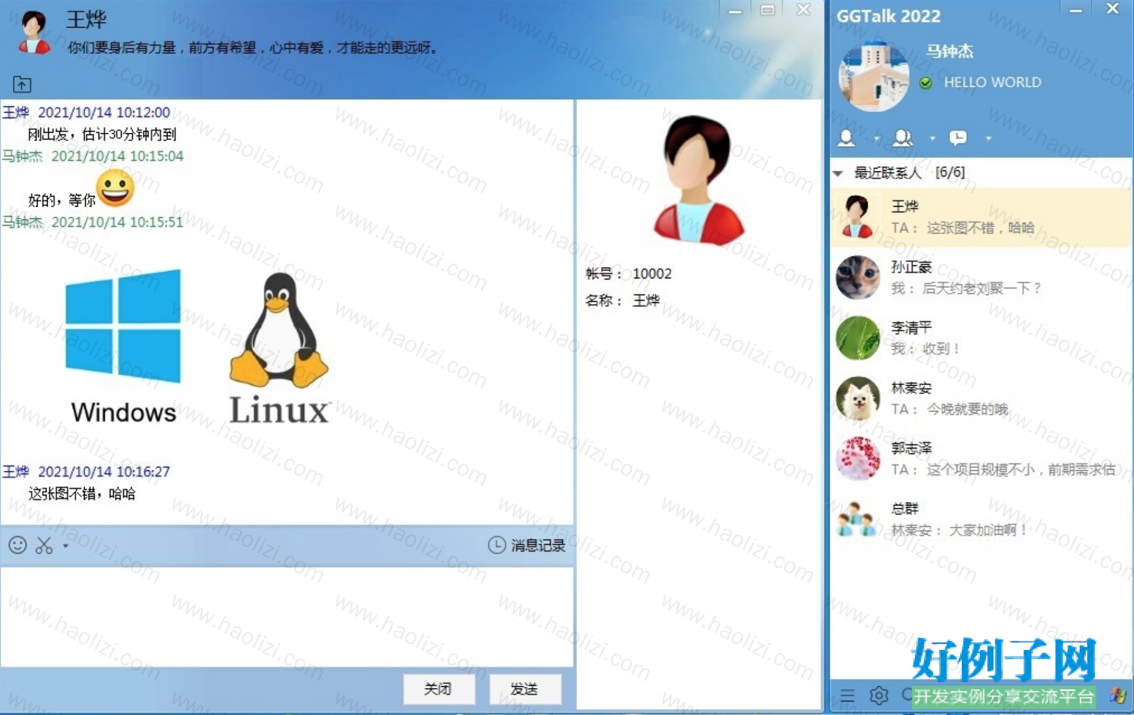Click 王烨's avatar in chat window header
The height and width of the screenshot is (715, 1134).
33,32
